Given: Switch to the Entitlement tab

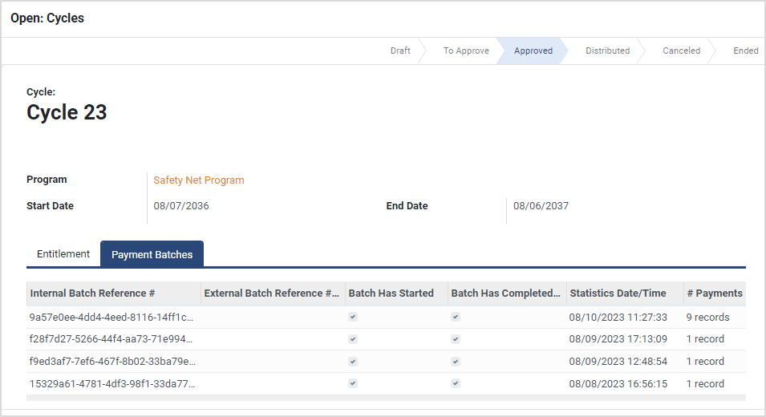Looking at the screenshot, I should [x=63, y=254].
